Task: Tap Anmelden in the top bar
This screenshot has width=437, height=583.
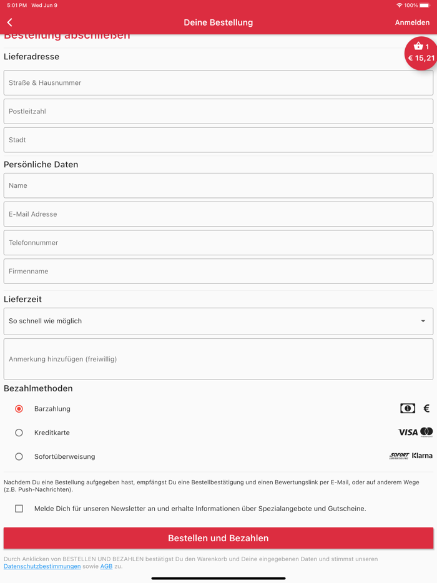Action: (412, 22)
